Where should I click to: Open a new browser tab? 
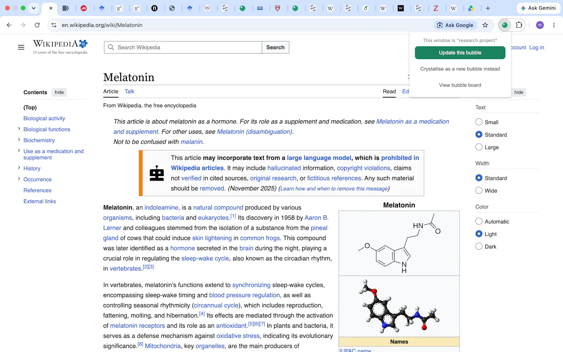(x=488, y=8)
